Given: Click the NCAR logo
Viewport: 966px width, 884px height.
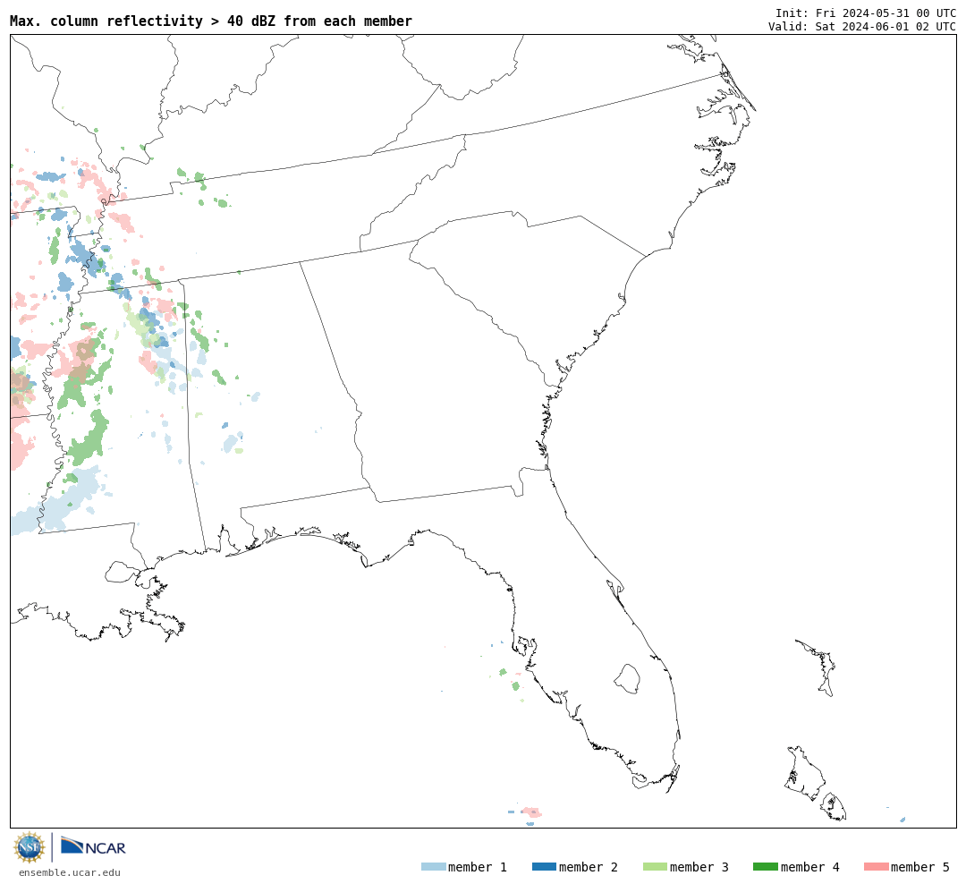Looking at the screenshot, I should pos(94,846).
